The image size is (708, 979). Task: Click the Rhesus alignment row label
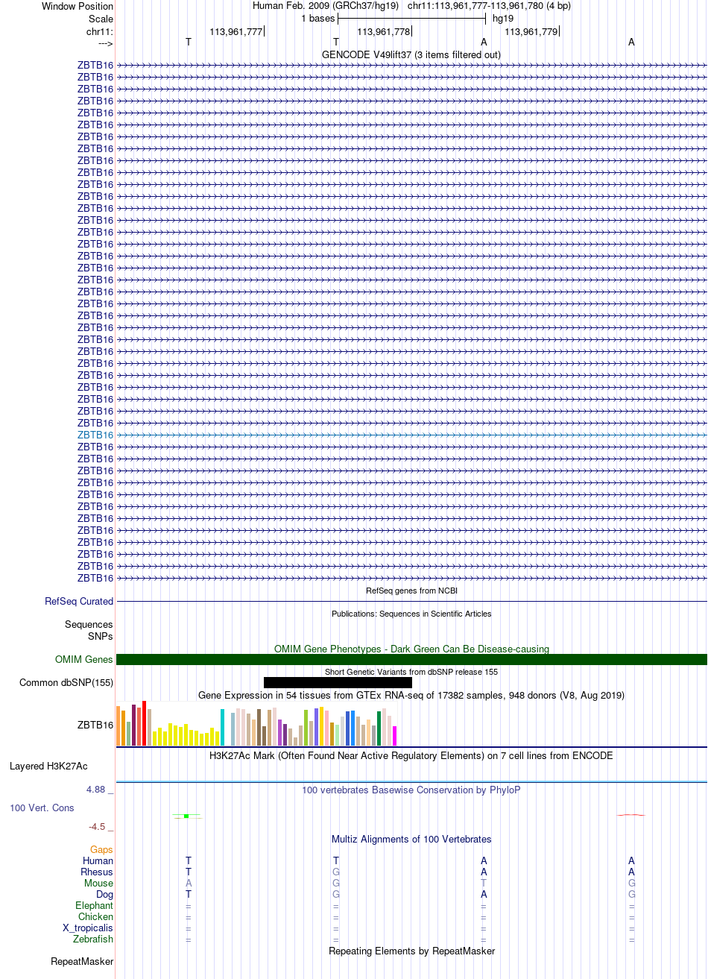[97, 872]
